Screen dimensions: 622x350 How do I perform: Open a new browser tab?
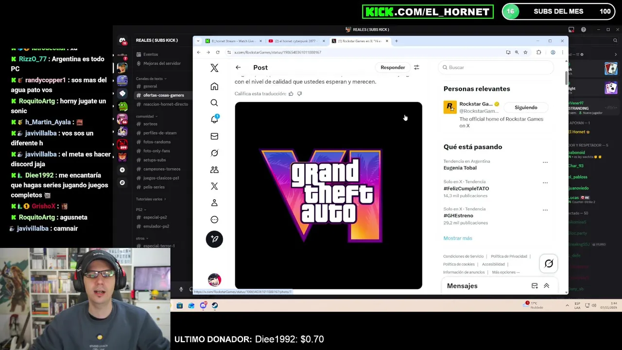396,41
